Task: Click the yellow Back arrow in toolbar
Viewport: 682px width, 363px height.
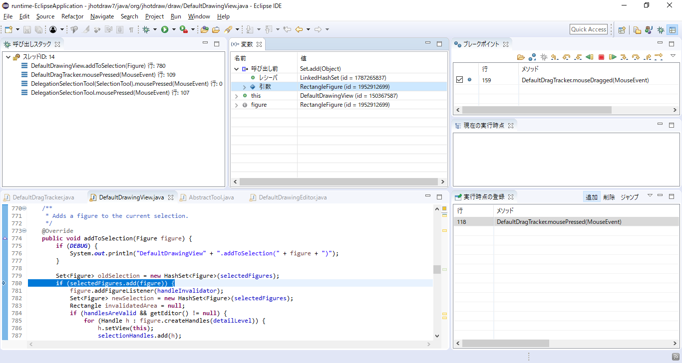Action: [x=299, y=29]
